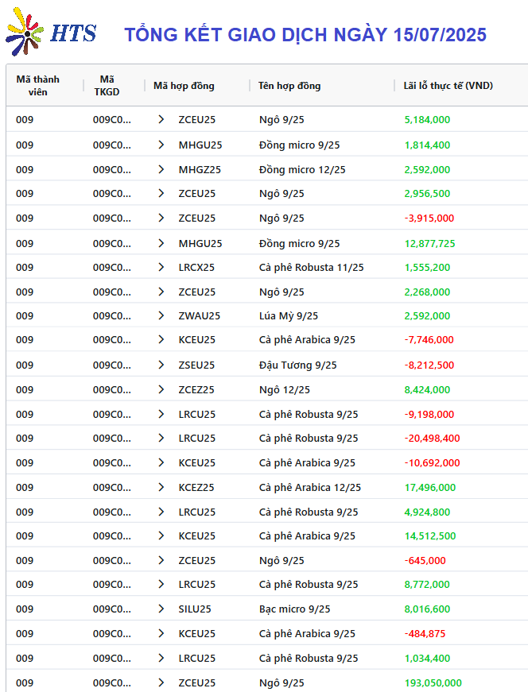Click the page title with date 15/07/2025
528x692 pixels.
tap(305, 34)
